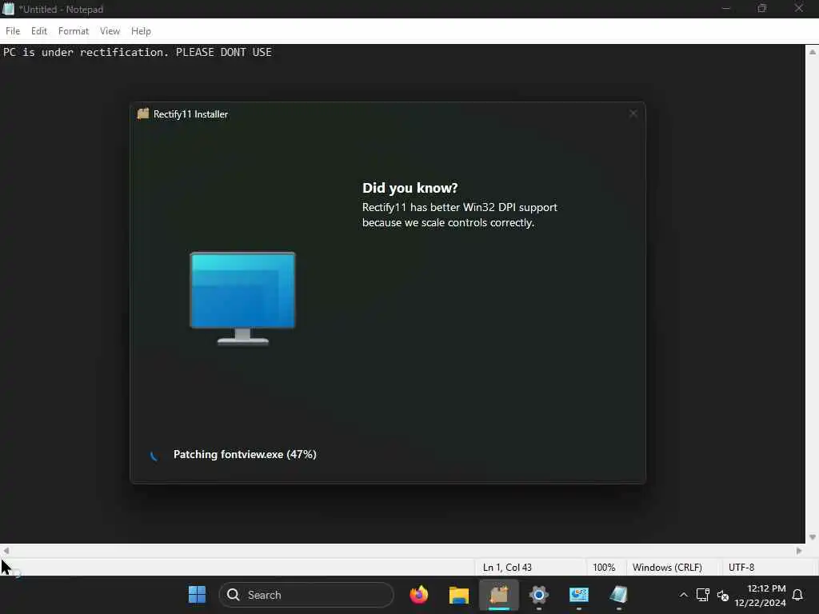Click the Rectify11 Installer title icon

click(x=142, y=114)
